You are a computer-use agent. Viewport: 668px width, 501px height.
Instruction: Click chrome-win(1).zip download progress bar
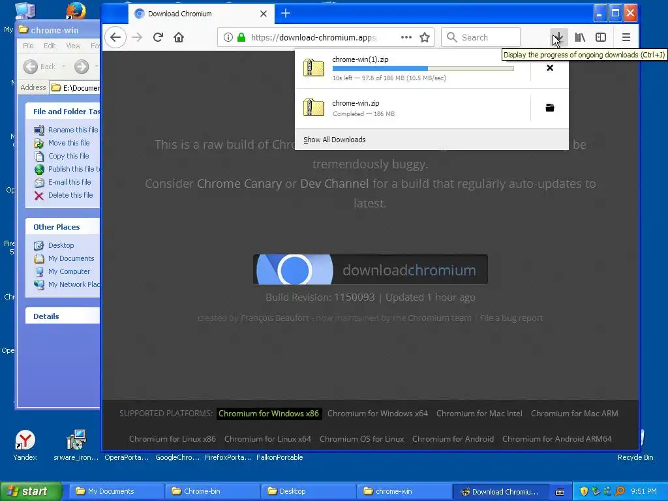tap(423, 68)
